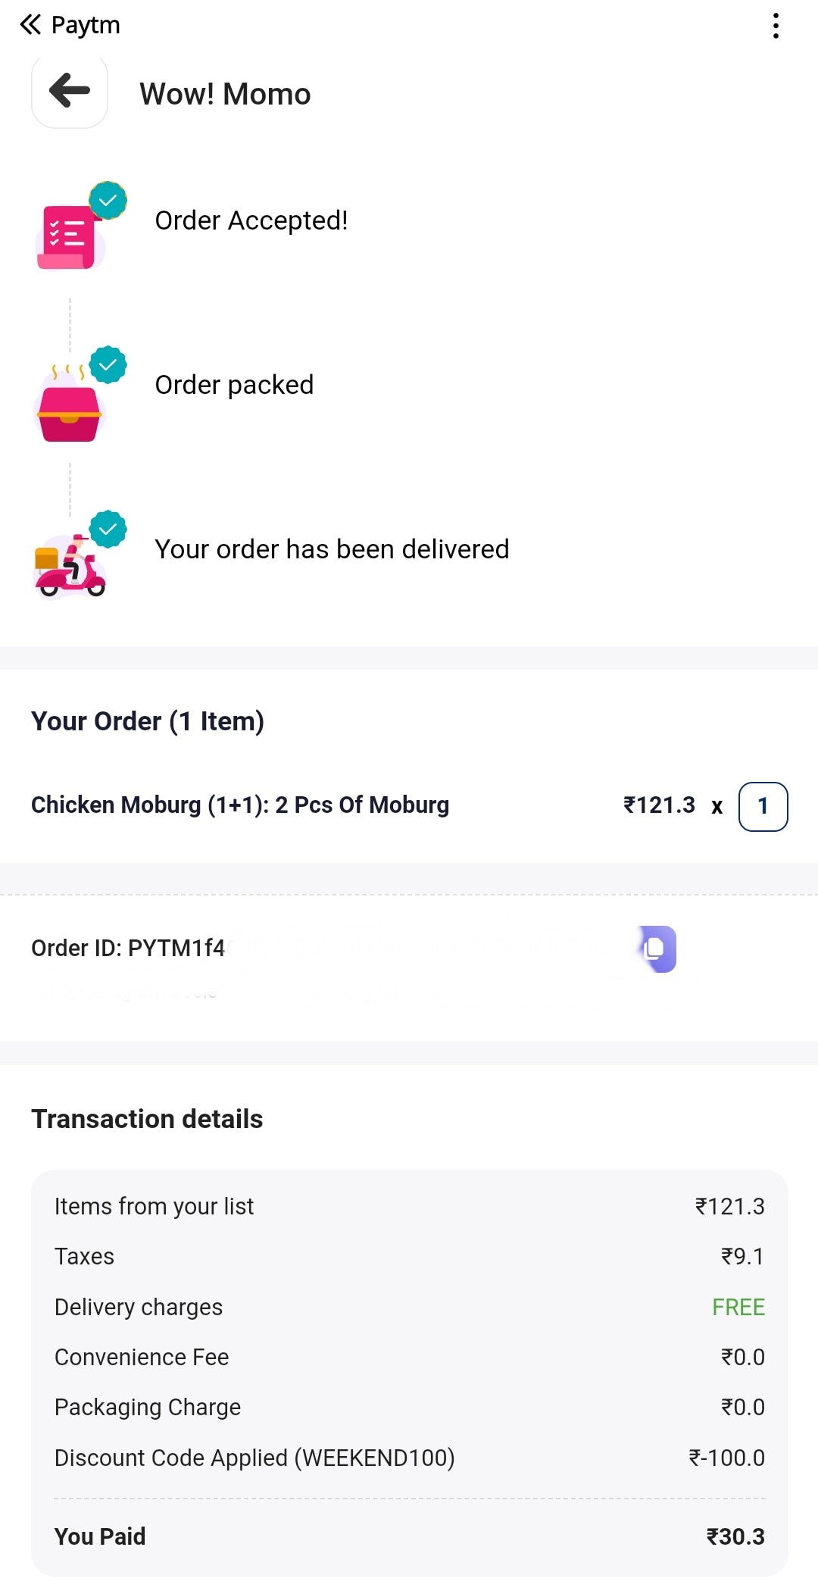The width and height of the screenshot is (818, 1594).
Task: Tap the checkmark badge on Order packed
Action: click(x=108, y=365)
